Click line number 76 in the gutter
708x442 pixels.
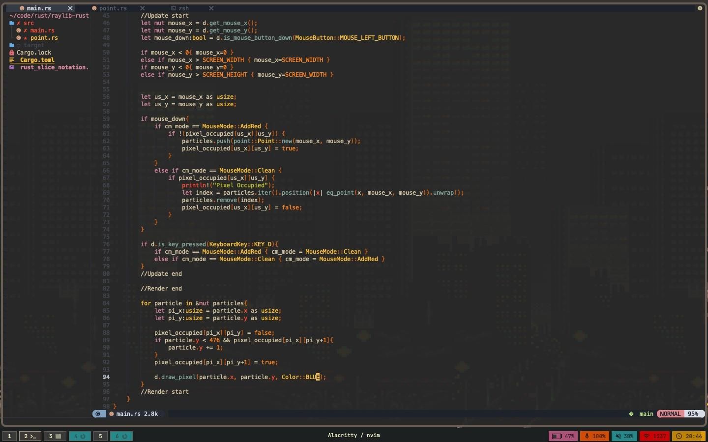[106, 244]
